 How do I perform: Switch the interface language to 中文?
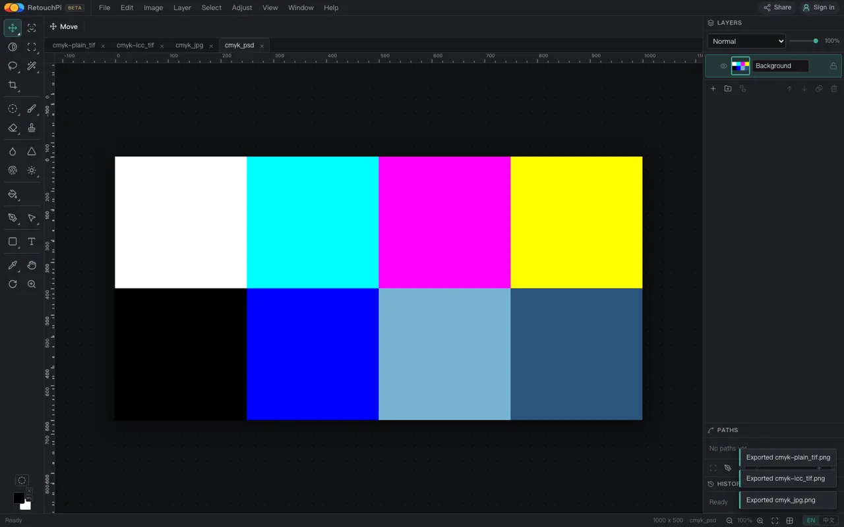pos(829,520)
